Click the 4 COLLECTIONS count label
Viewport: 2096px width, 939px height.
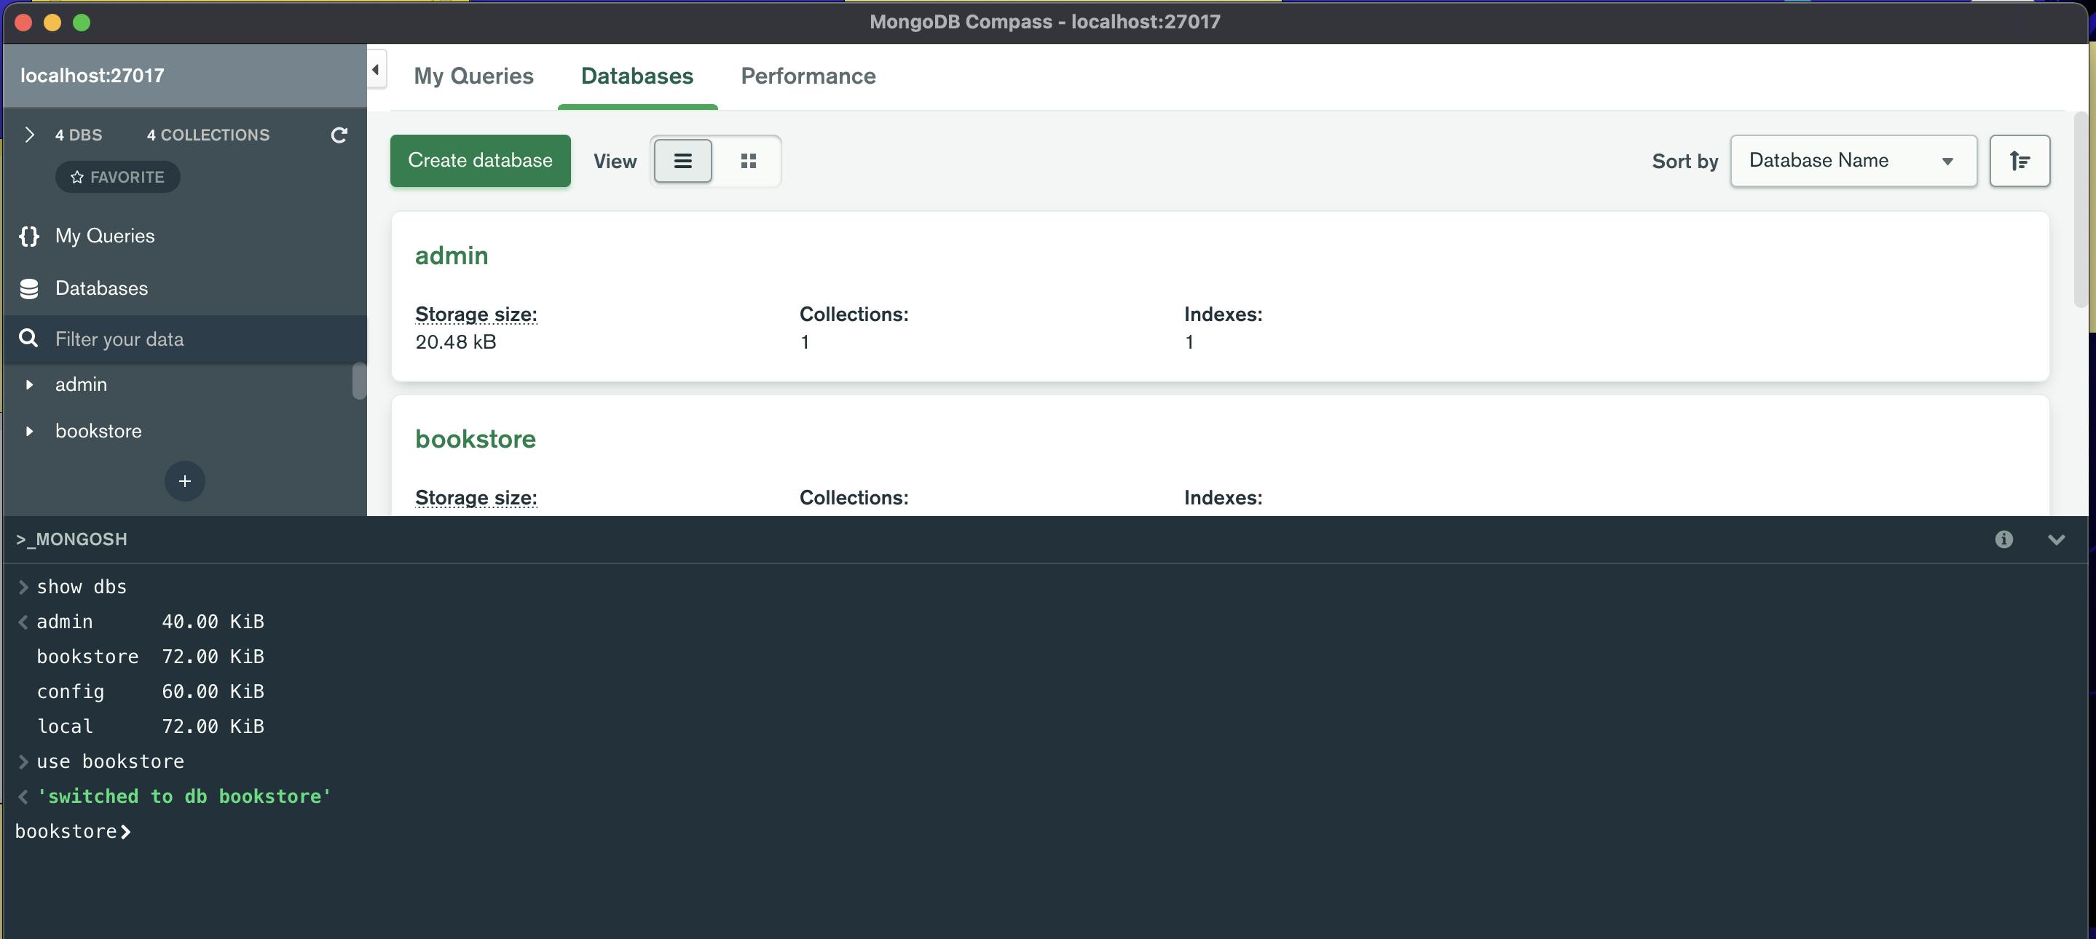(x=208, y=135)
